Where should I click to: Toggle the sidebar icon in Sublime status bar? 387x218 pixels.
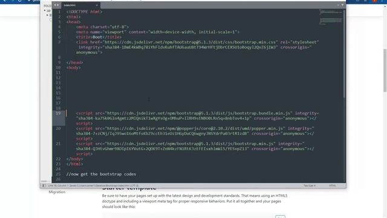pos(44,185)
